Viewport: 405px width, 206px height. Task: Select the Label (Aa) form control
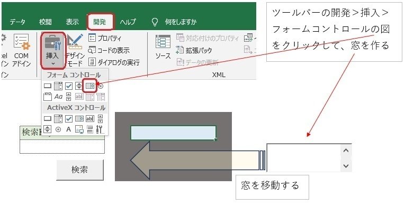pyautogui.click(x=58, y=97)
